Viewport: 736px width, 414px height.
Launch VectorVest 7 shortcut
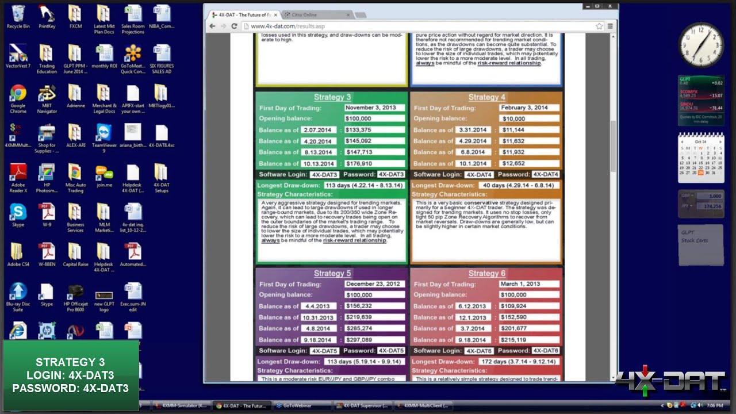18,56
